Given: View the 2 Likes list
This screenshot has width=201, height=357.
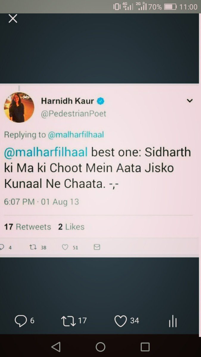Looking at the screenshot, I should pos(71,227).
